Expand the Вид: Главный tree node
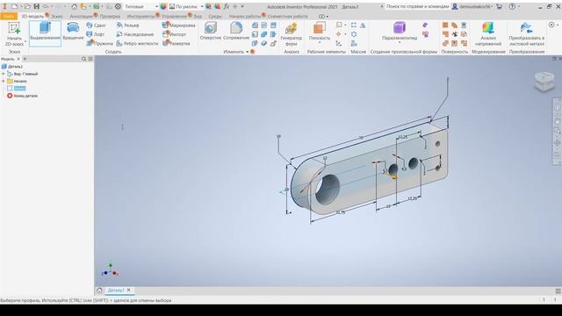This screenshot has height=316, width=562. pos(4,74)
